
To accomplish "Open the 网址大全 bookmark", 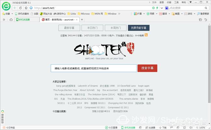I will (x=46, y=14).
